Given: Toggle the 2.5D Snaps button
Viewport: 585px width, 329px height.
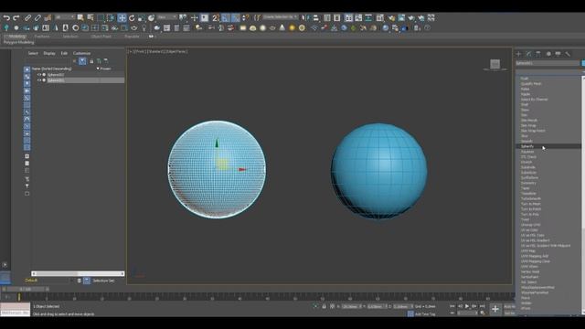Looking at the screenshot, I should [216, 17].
